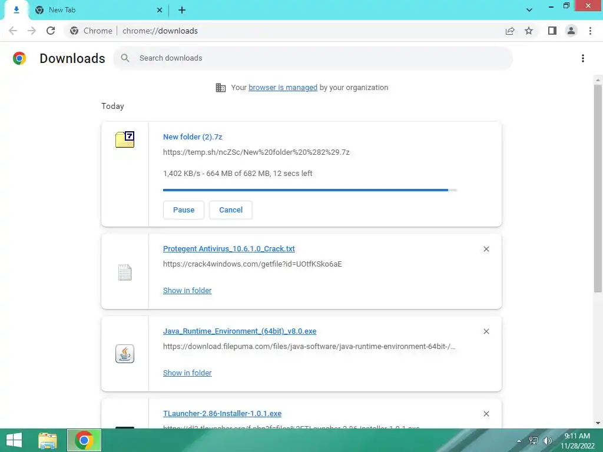Viewport: 603px width, 452px height.
Task: Open New folder (2).7z file link
Action: click(193, 137)
